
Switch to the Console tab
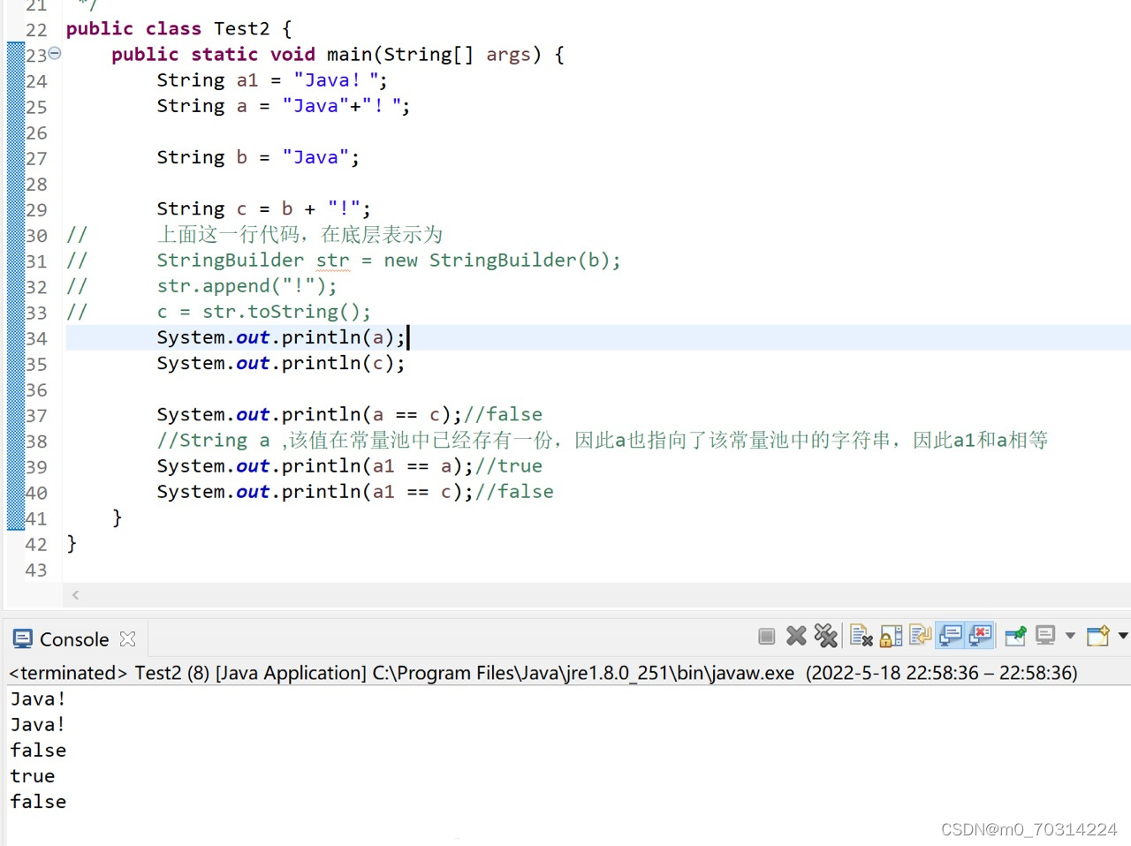tap(73, 638)
